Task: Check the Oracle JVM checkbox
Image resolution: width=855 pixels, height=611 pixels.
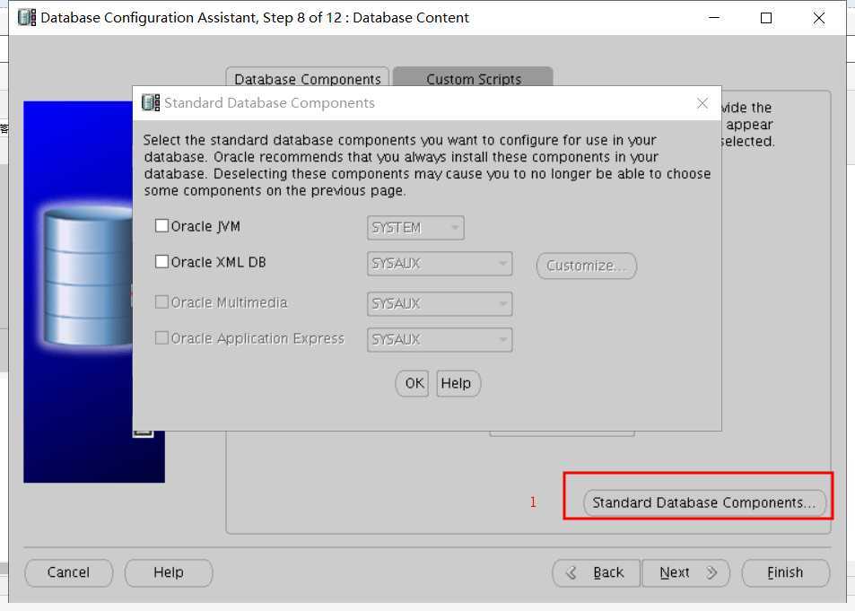Action: [162, 226]
